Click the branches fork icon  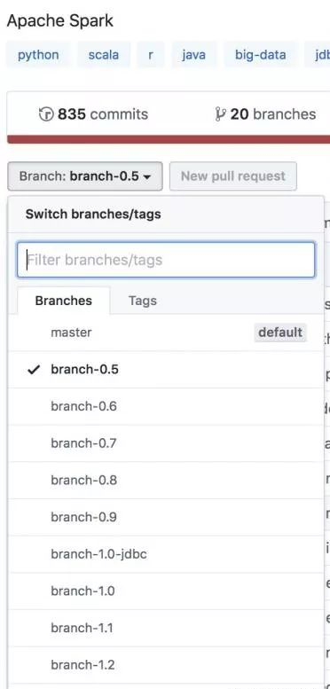[x=221, y=114]
